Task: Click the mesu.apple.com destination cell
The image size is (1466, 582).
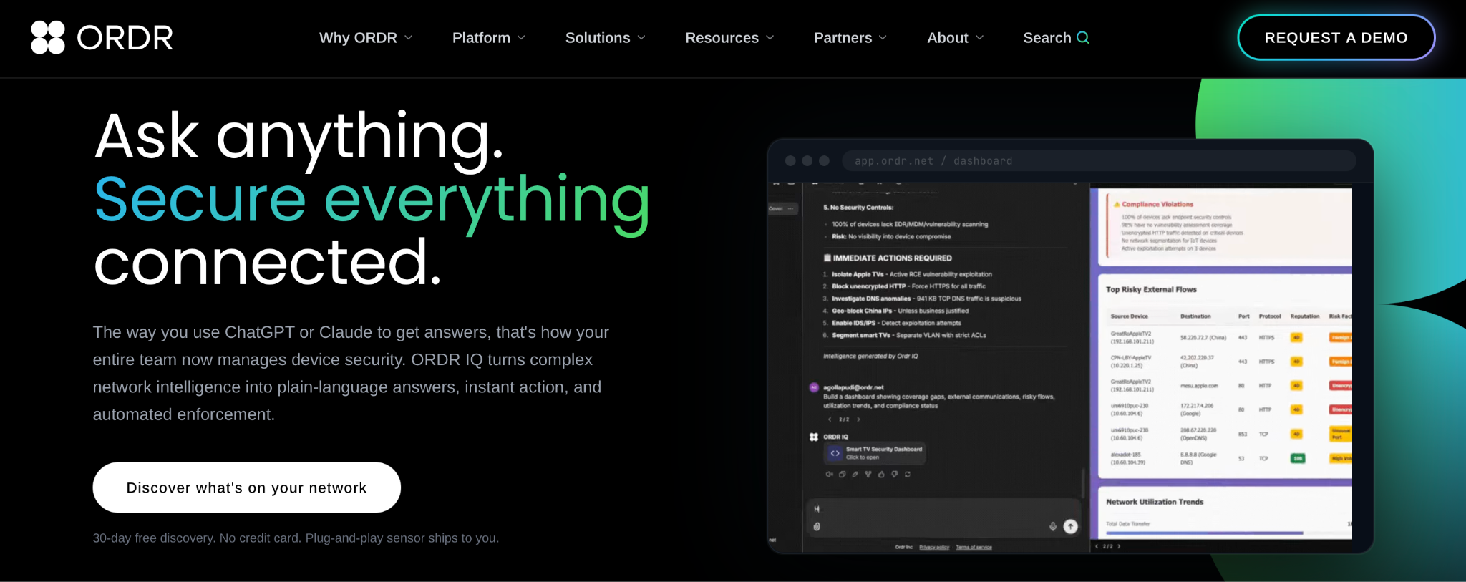Action: click(1199, 386)
